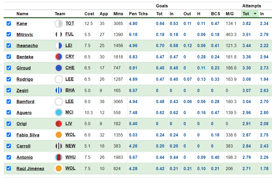The image size is (272, 178).
Task: Click the Newcastle striped badge icon
Action: point(59,146)
